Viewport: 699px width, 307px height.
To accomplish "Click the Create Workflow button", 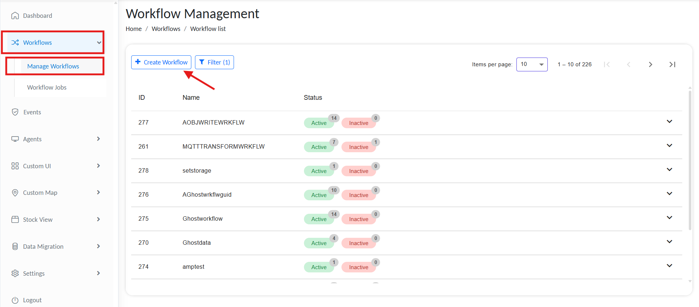I will point(161,62).
